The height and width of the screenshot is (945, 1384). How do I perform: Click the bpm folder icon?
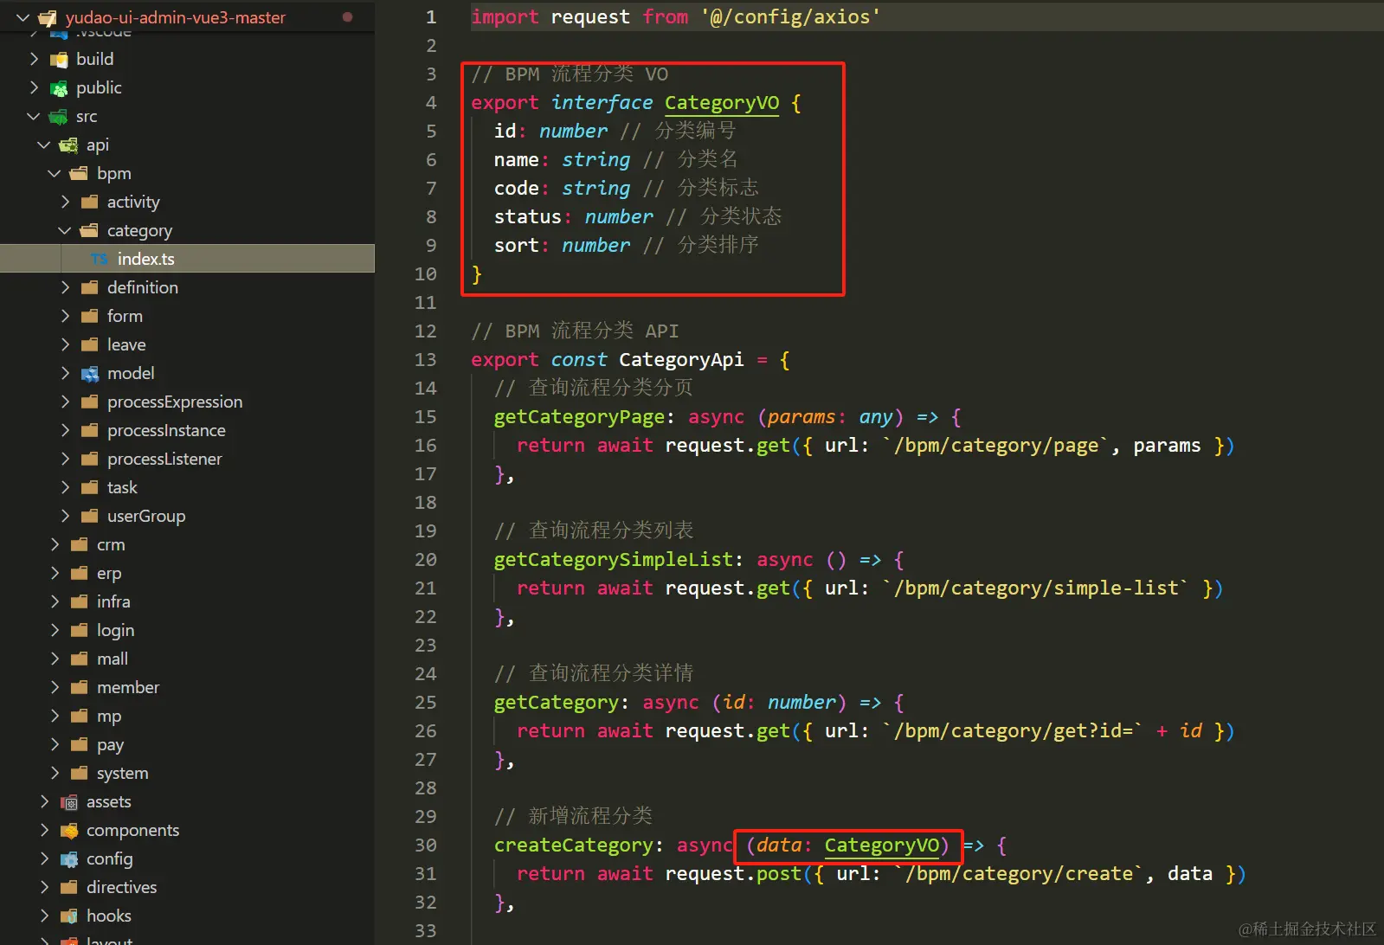80,174
